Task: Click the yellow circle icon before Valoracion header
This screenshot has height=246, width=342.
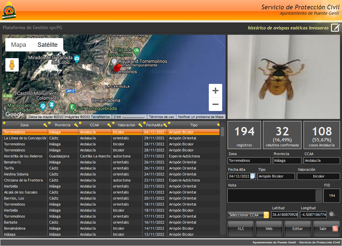Action: pyautogui.click(x=113, y=123)
